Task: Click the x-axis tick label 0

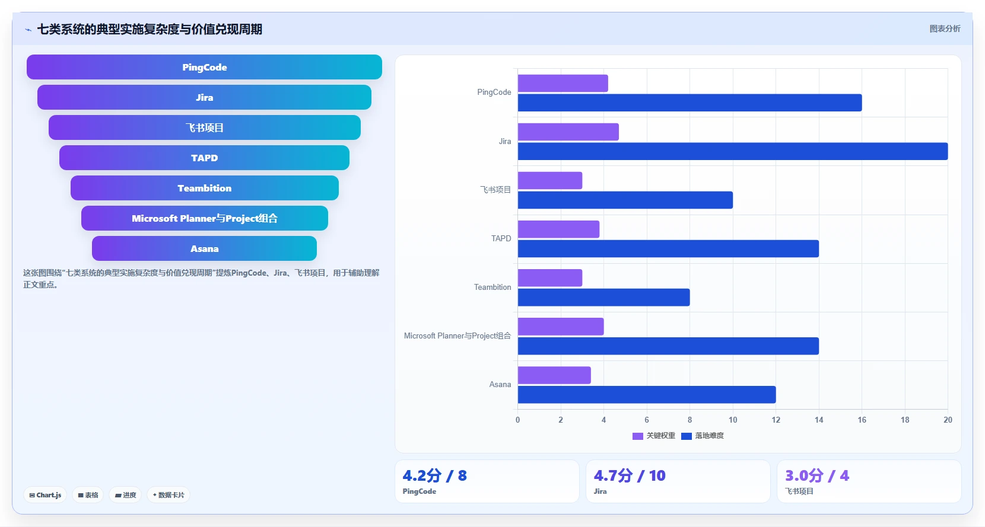Action: pyautogui.click(x=517, y=420)
